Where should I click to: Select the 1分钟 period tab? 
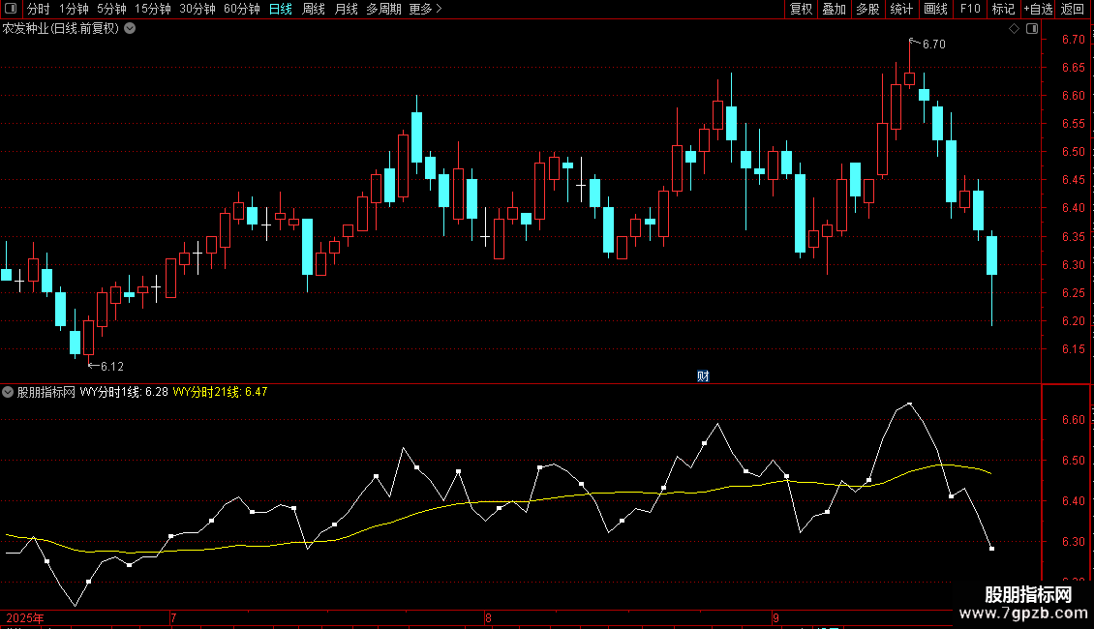pos(74,9)
